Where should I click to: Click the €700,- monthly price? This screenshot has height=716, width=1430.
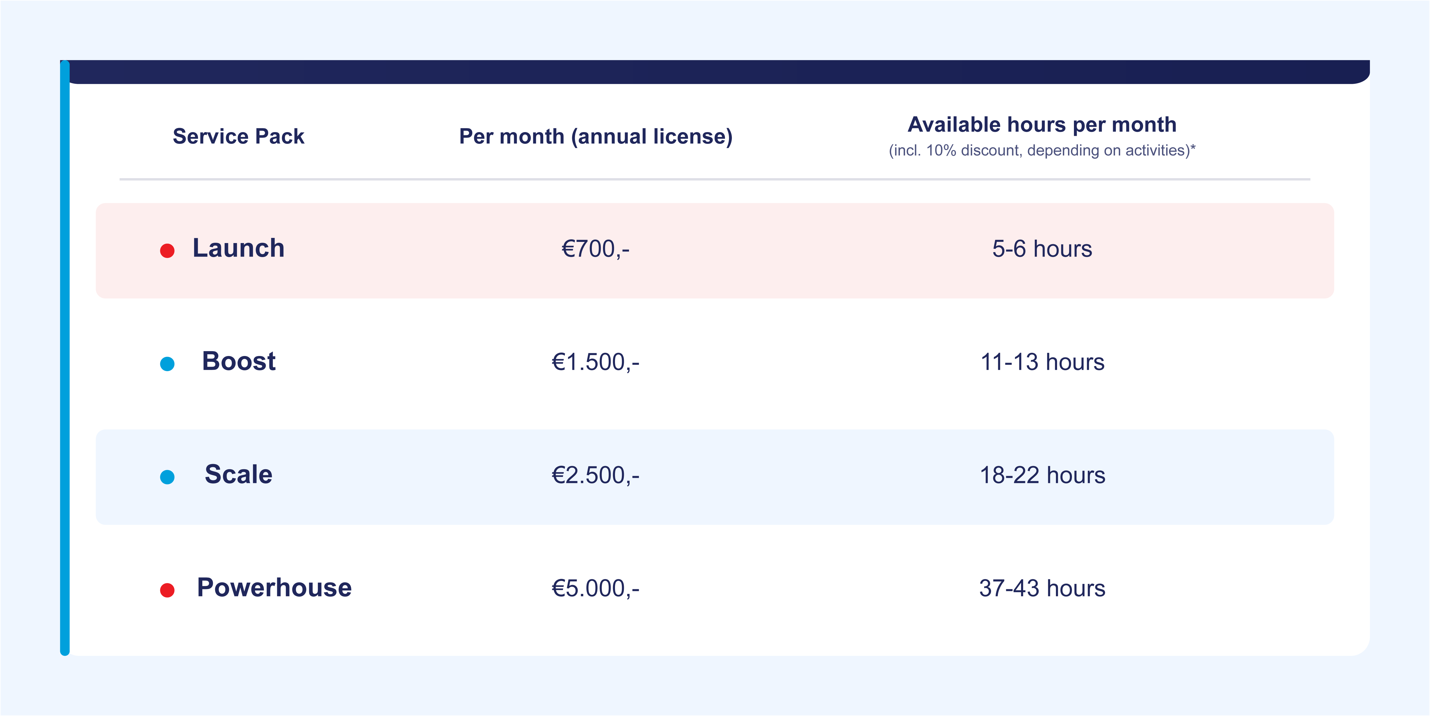pyautogui.click(x=595, y=249)
